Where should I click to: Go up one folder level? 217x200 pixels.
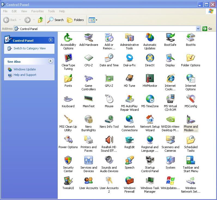[x=40, y=20]
